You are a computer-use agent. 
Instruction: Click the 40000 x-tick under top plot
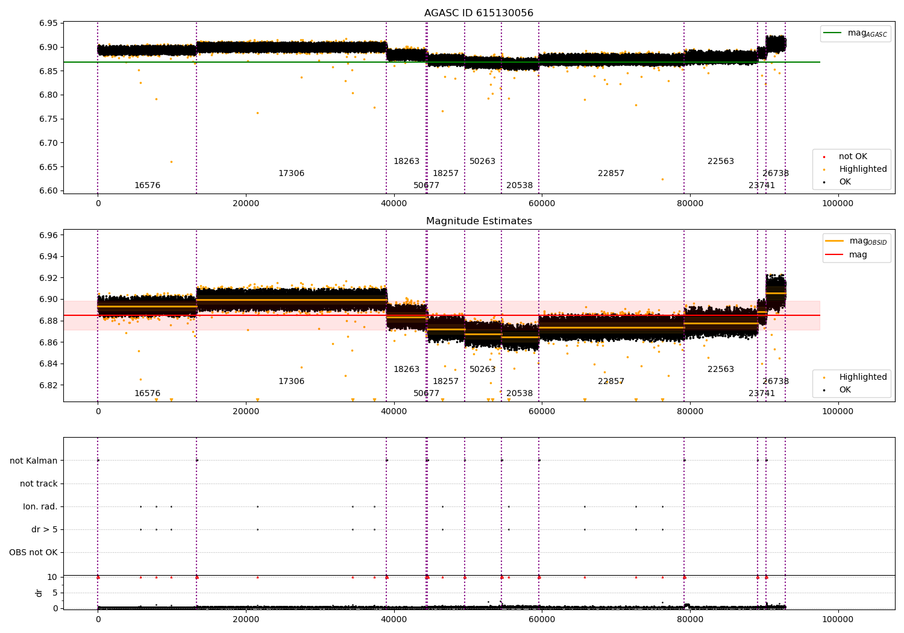tap(394, 203)
